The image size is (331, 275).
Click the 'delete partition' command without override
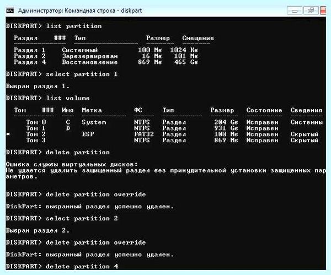[78, 152]
